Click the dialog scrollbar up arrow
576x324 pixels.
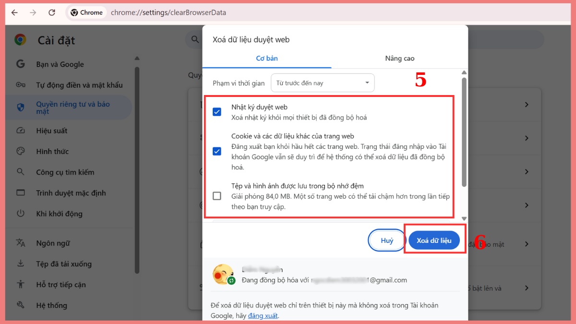(x=464, y=73)
